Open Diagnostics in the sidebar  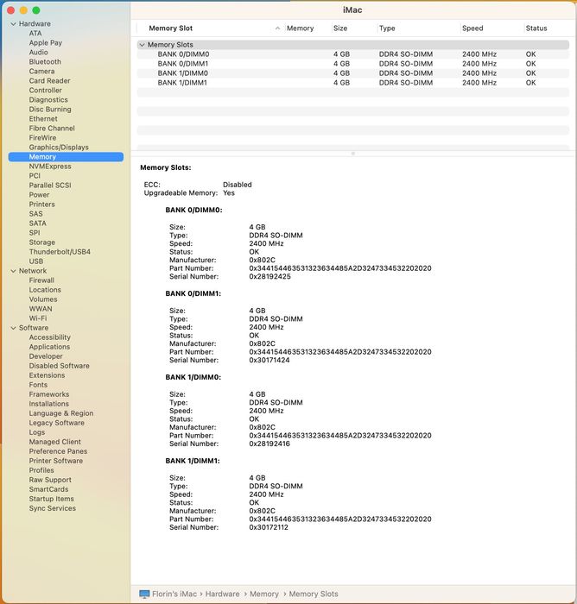point(48,100)
